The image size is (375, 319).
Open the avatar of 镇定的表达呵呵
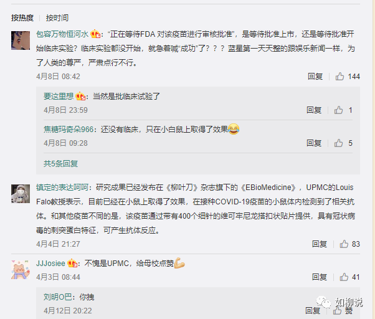[21, 194]
